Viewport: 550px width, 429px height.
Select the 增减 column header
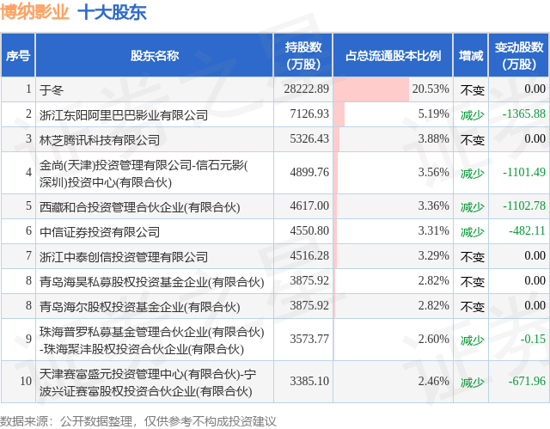pos(471,55)
